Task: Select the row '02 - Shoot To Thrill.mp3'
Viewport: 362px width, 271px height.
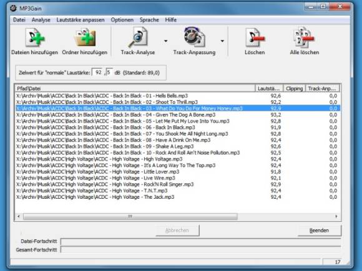Action: pos(177,102)
